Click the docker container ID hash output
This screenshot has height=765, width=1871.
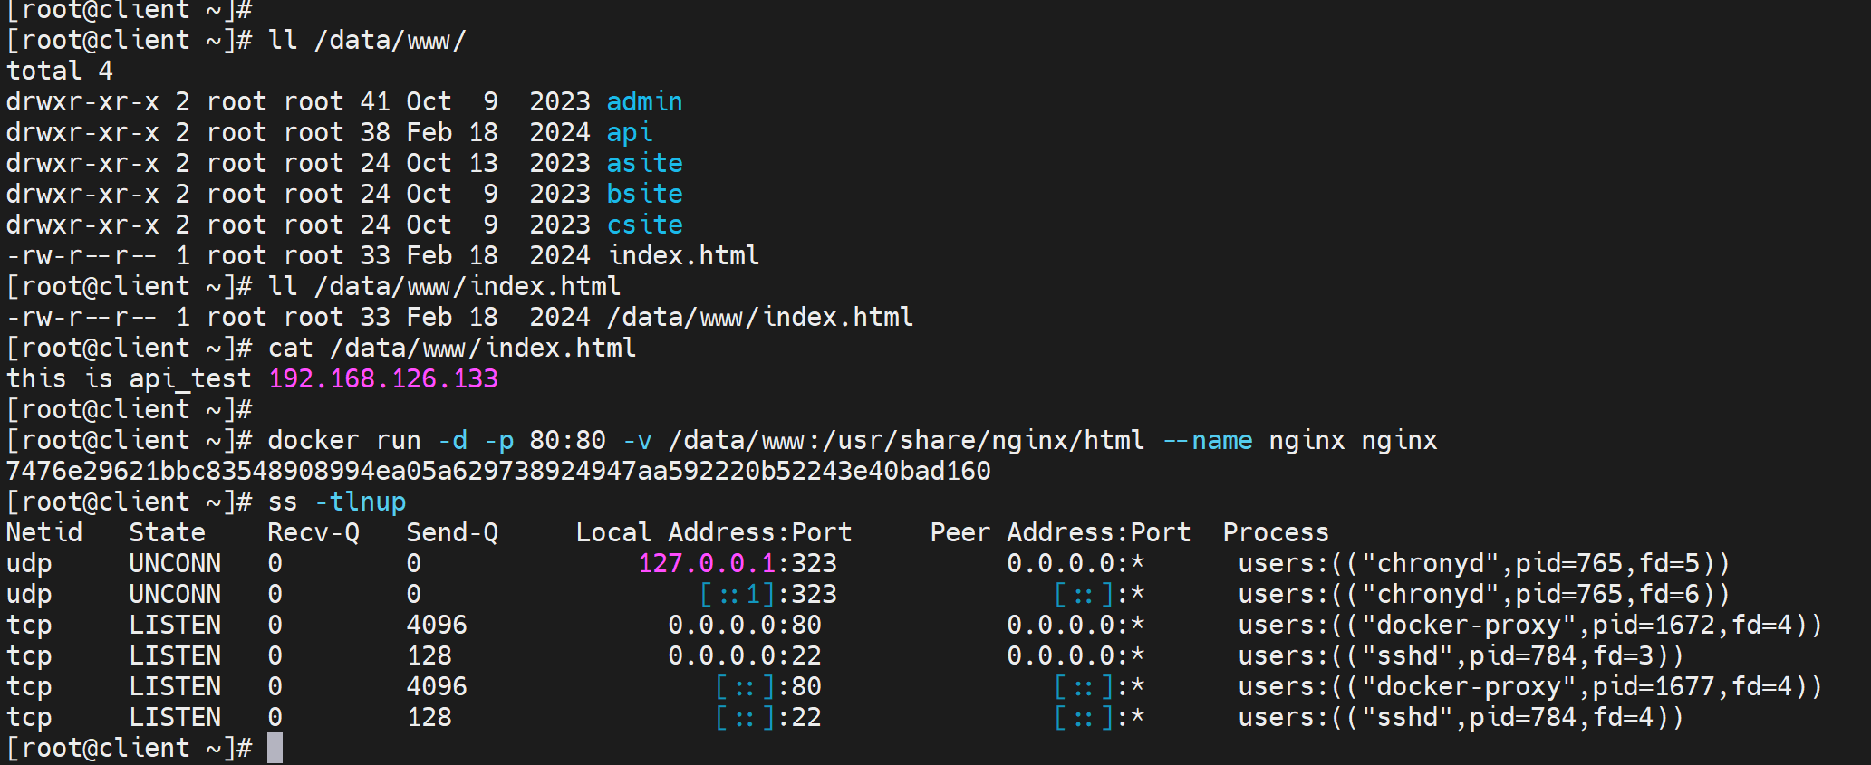(498, 471)
